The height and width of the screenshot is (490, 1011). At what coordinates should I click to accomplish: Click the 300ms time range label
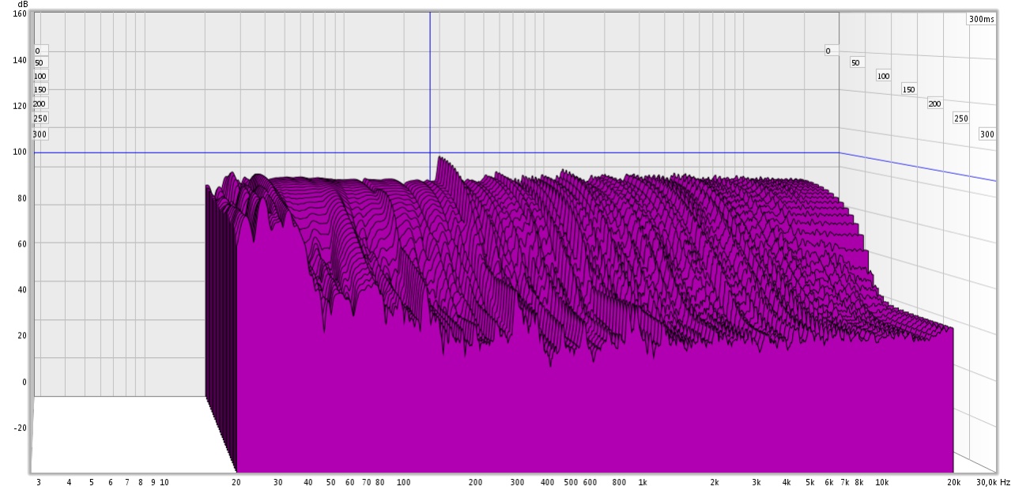[981, 19]
